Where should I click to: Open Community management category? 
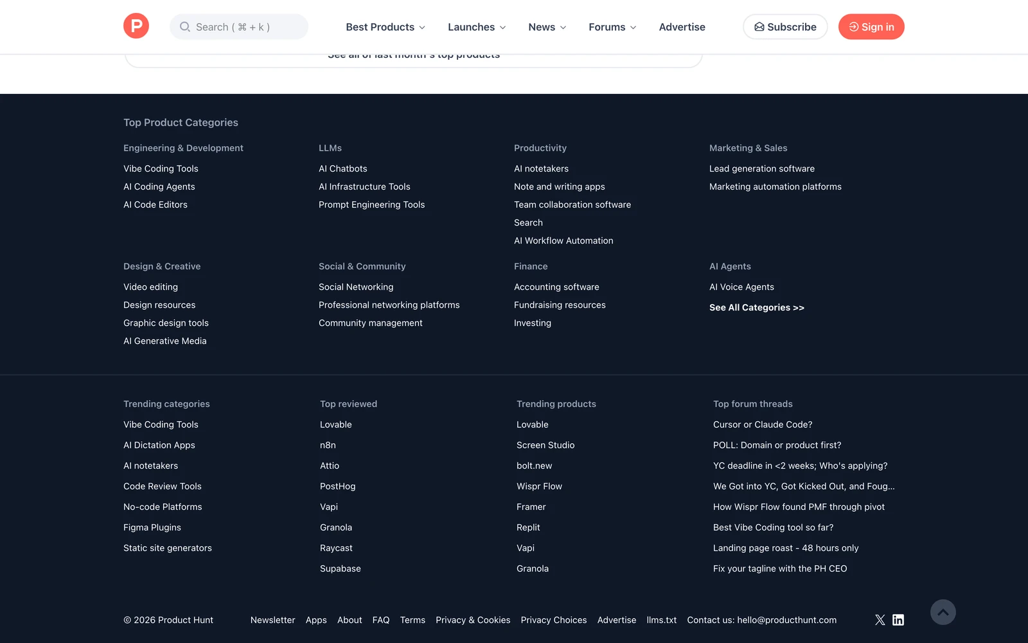click(x=371, y=323)
